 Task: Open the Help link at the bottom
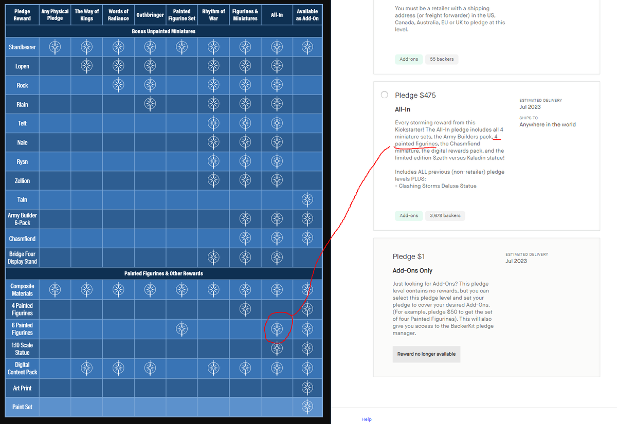coord(367,419)
